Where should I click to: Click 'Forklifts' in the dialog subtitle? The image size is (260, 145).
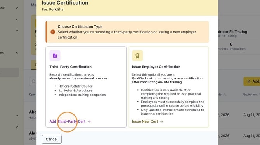tap(56, 9)
